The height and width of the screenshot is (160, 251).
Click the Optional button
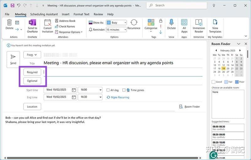point(32,81)
